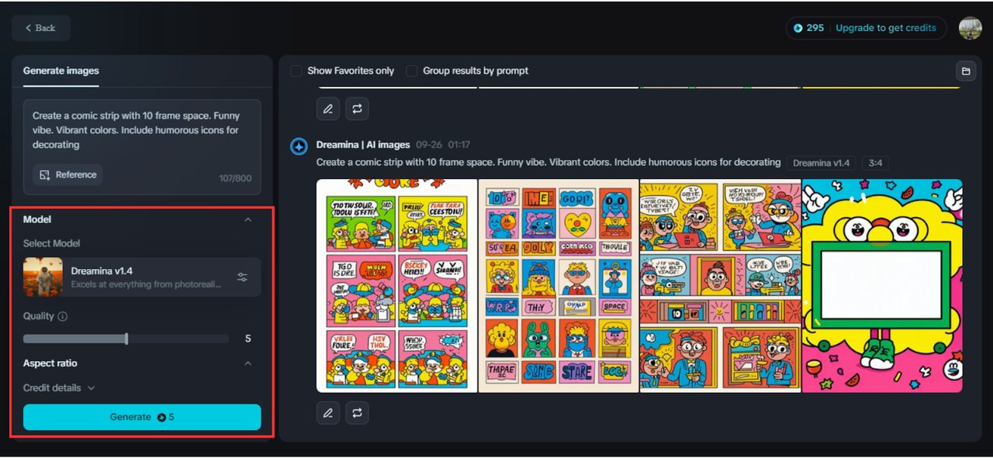Click the Dreamina v1.4 tag on result
This screenshot has width=993, height=461.
point(821,163)
